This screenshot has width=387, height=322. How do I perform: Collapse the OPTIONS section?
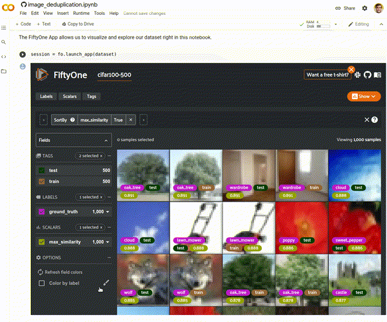coord(110,258)
